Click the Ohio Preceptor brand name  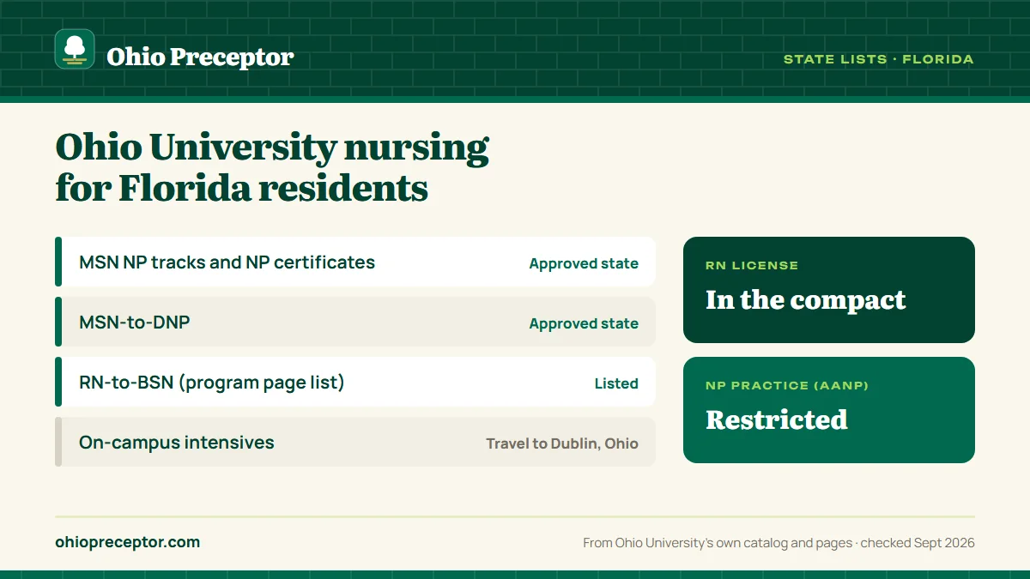pyautogui.click(x=200, y=57)
